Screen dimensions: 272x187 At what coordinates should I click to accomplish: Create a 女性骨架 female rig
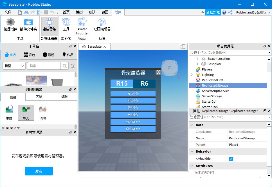pos(133,115)
